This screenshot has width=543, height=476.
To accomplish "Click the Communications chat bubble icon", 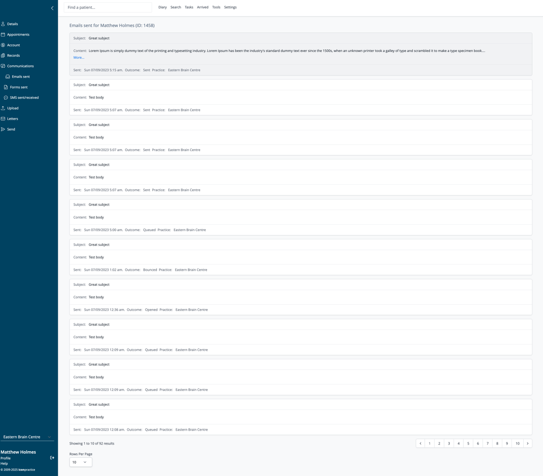I will 3,66.
